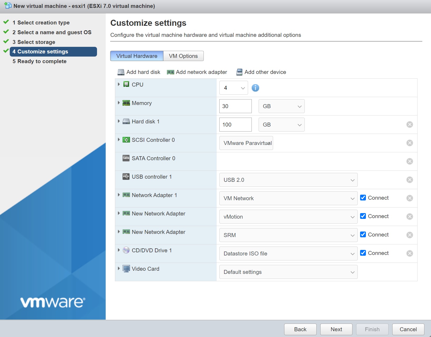
Task: Click the CPU info icon
Action: click(x=255, y=88)
